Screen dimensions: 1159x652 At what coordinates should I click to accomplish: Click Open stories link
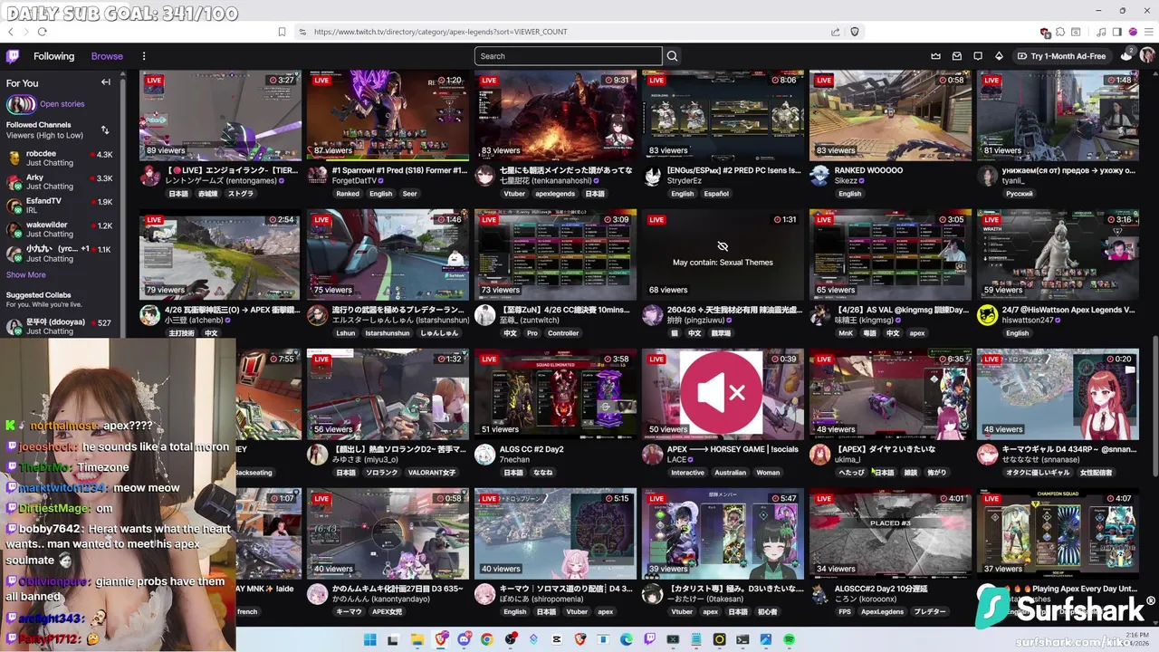(x=62, y=104)
